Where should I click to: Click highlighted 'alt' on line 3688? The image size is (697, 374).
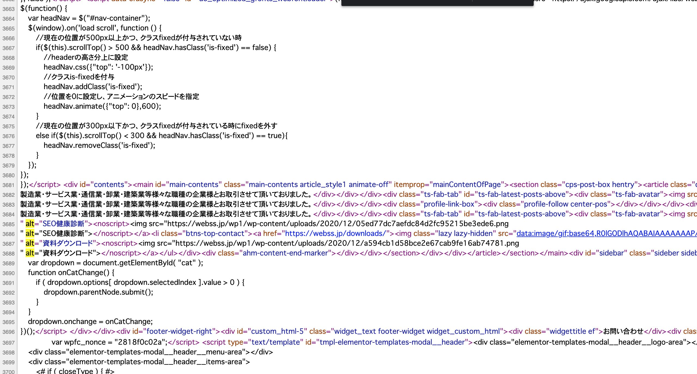[x=30, y=253]
